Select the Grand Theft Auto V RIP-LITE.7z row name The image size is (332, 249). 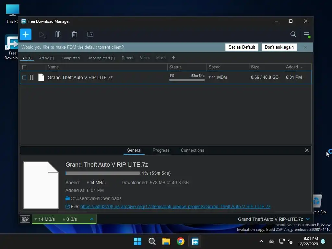point(80,77)
